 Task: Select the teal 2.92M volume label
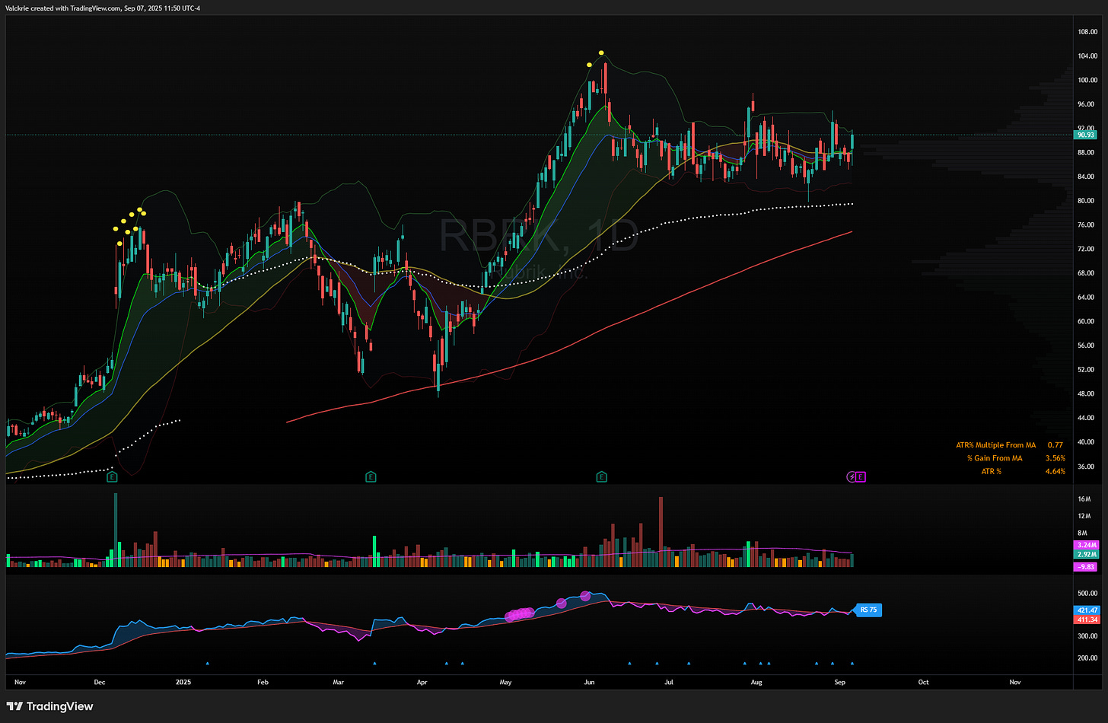[1086, 555]
